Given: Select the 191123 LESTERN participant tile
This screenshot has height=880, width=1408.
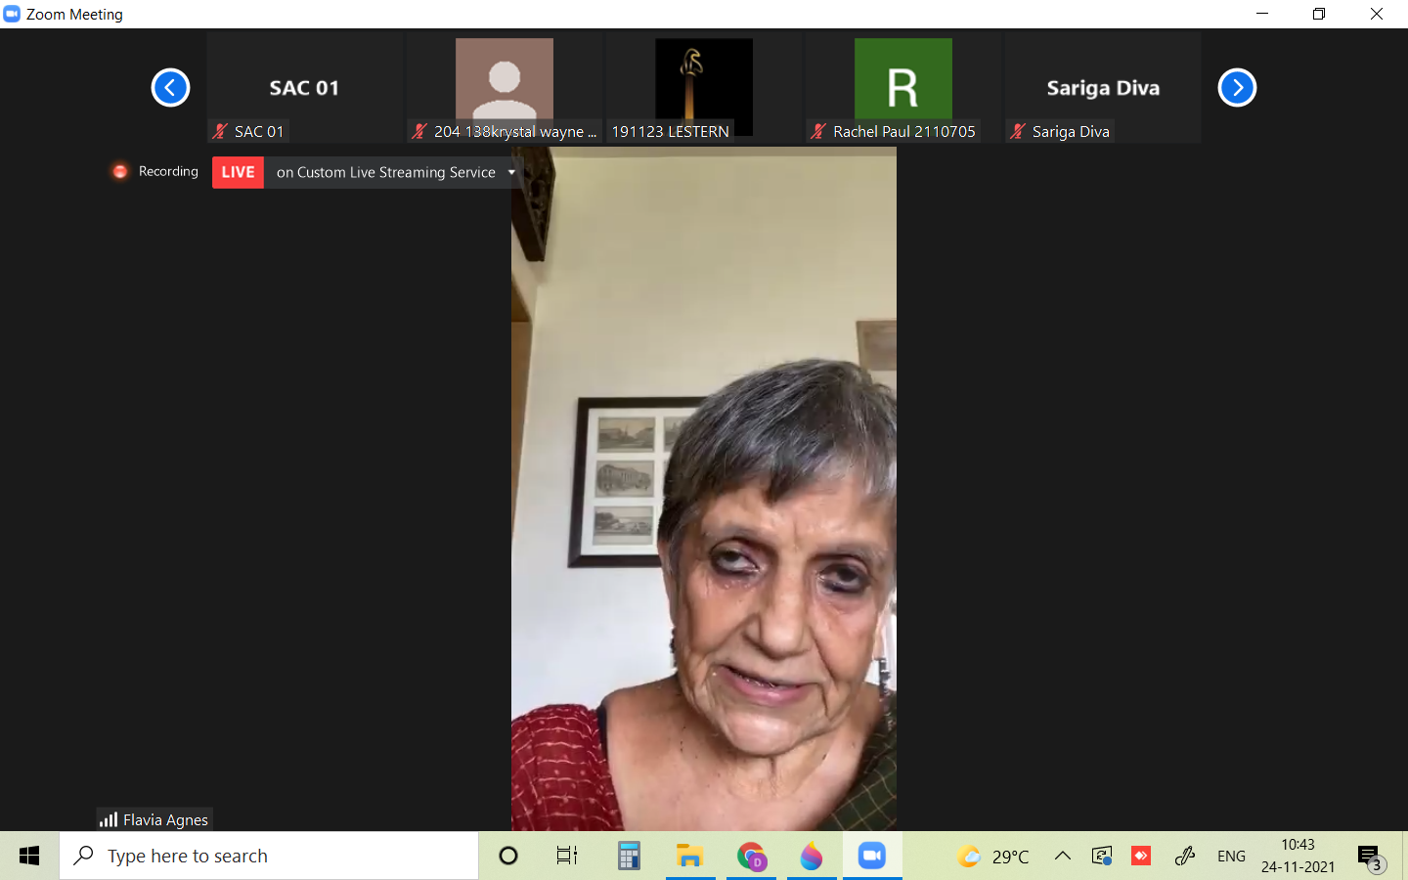Looking at the screenshot, I should point(704,88).
